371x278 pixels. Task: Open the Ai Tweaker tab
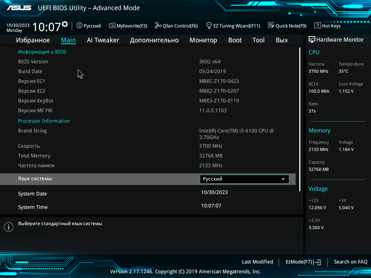tap(103, 40)
